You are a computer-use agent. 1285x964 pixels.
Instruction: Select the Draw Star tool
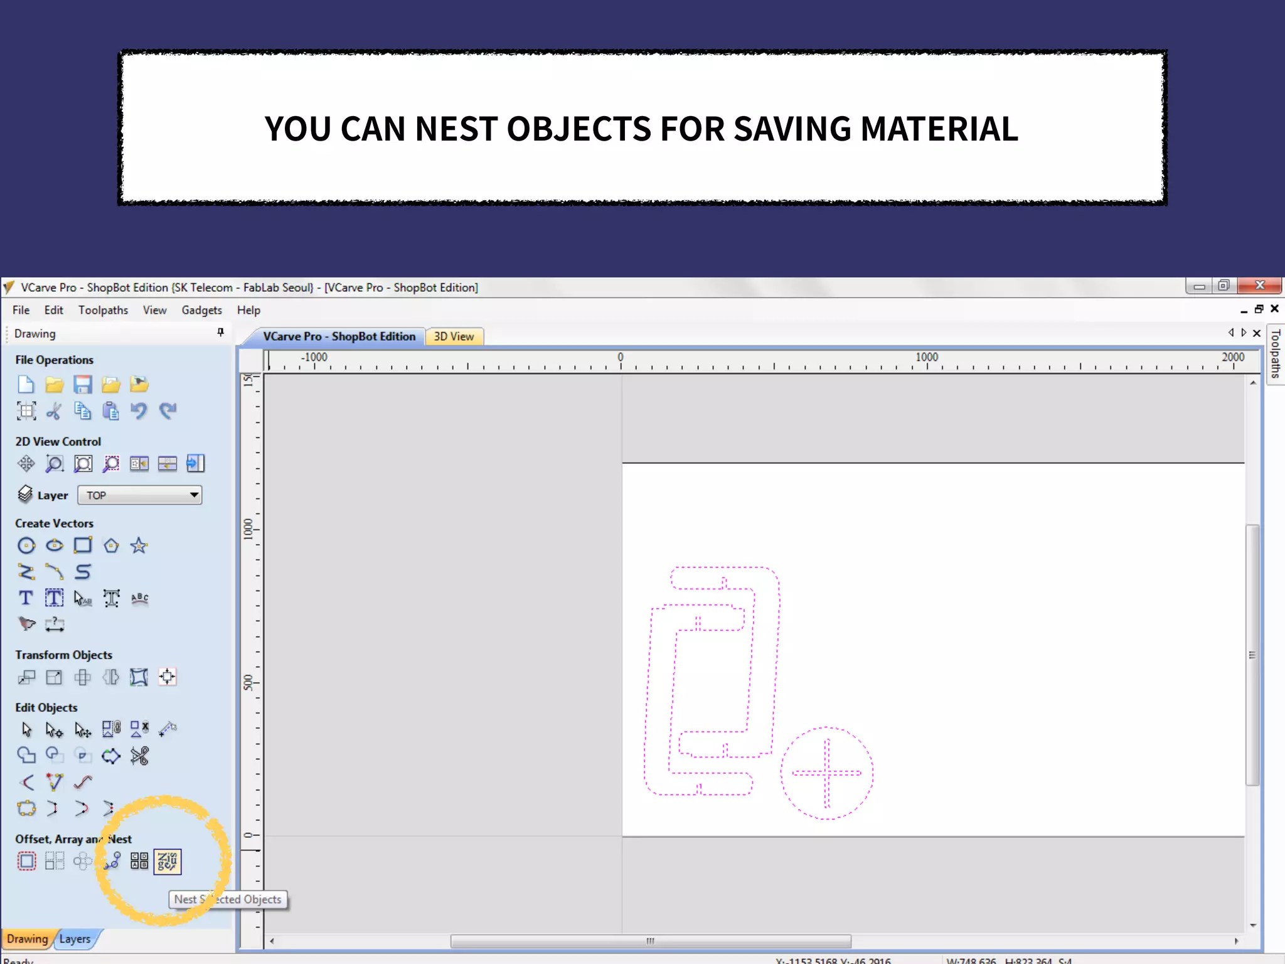coord(139,545)
